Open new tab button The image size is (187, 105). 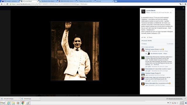pos(116,1)
